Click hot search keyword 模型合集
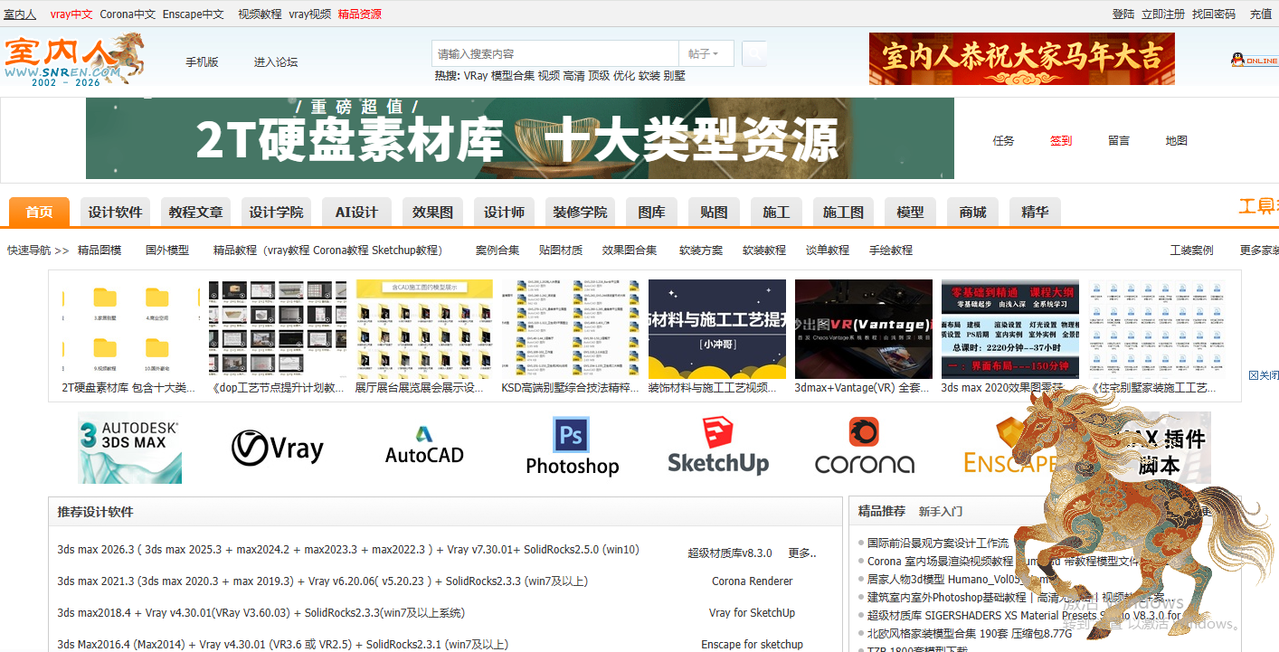Screen dimensions: 1279x652 [x=513, y=76]
